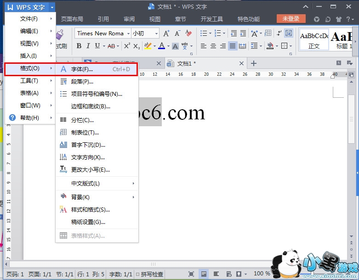Viewport: 359px width, 280px height.
Task: Select 首字下沉(D)... entry
Action: (x=97, y=145)
